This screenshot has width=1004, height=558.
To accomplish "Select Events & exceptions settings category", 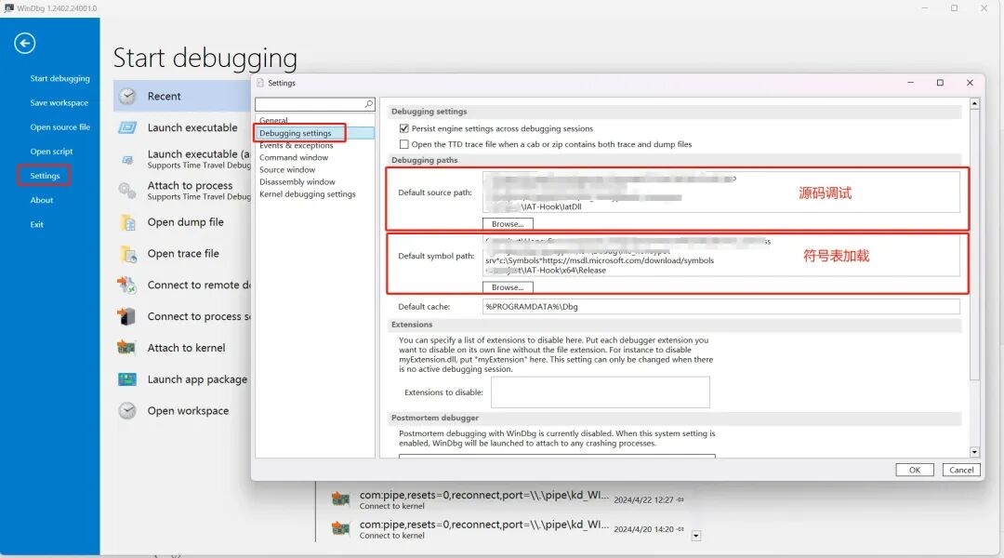I will [296, 145].
